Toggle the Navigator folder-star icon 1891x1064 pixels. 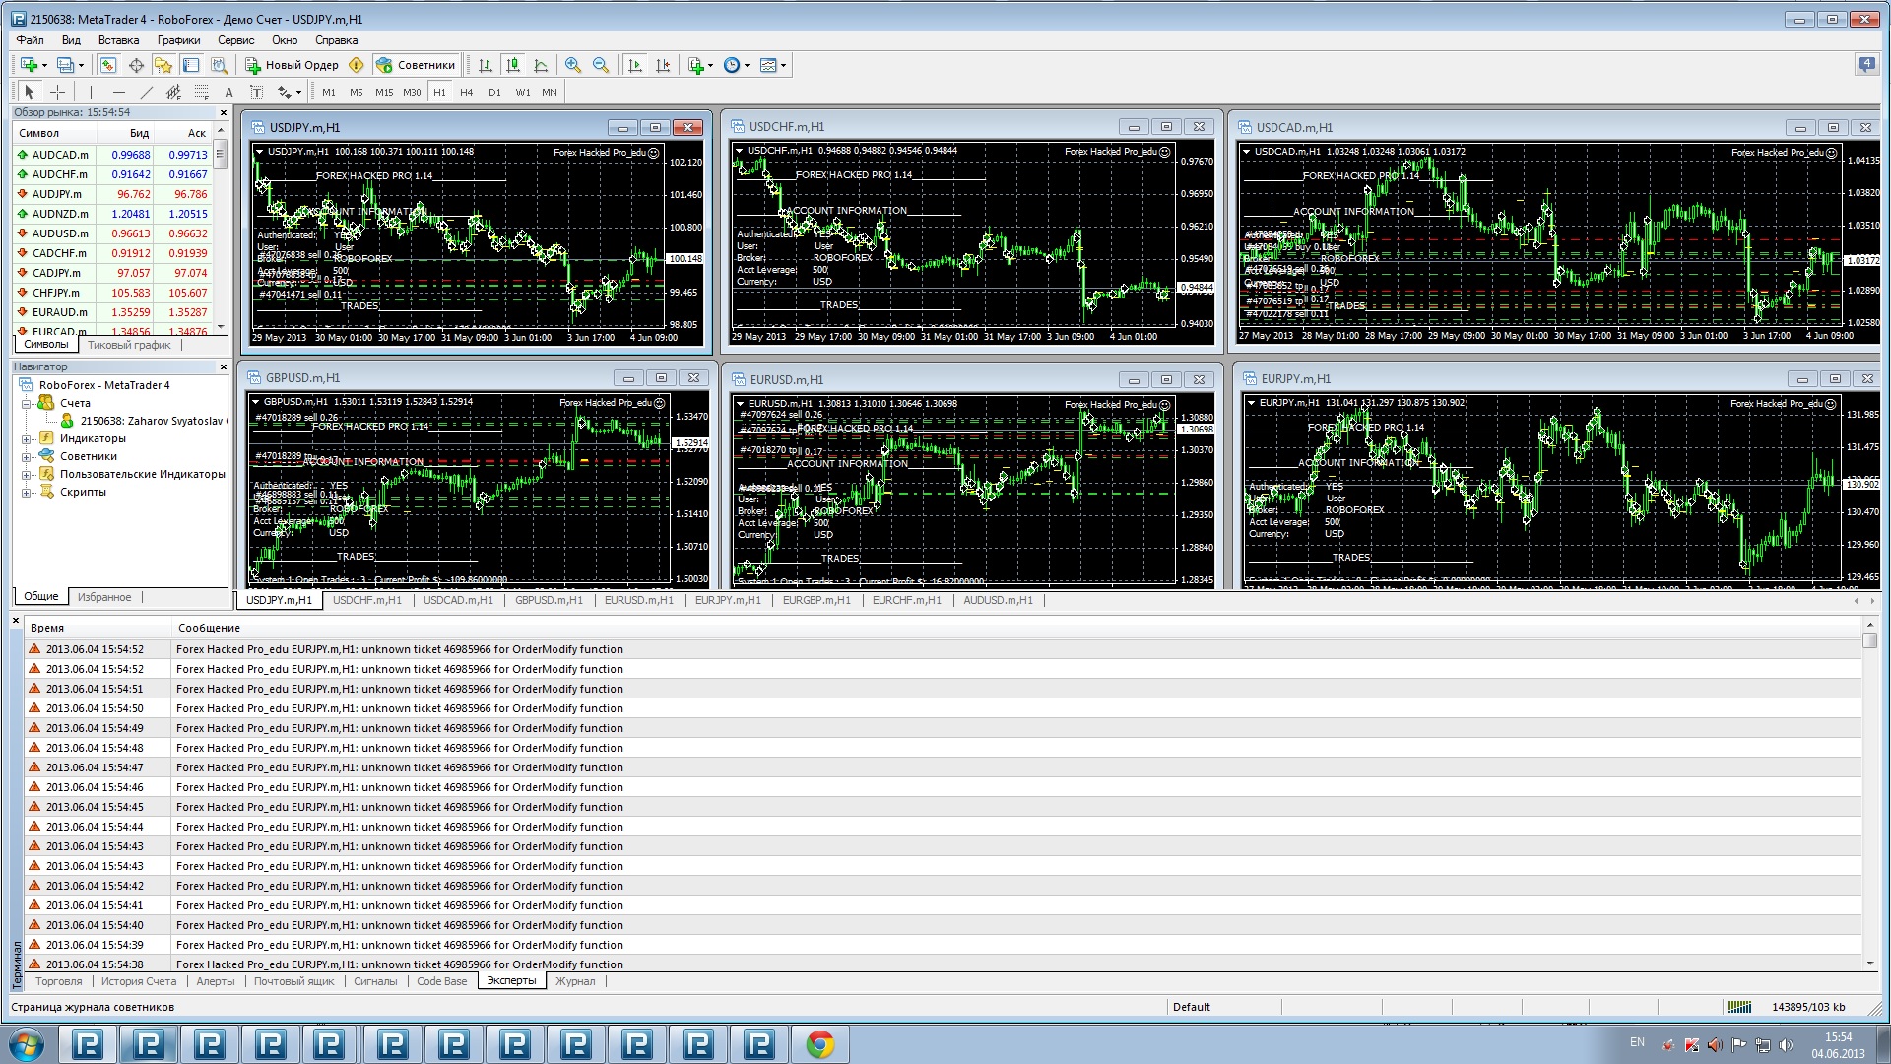tap(163, 65)
